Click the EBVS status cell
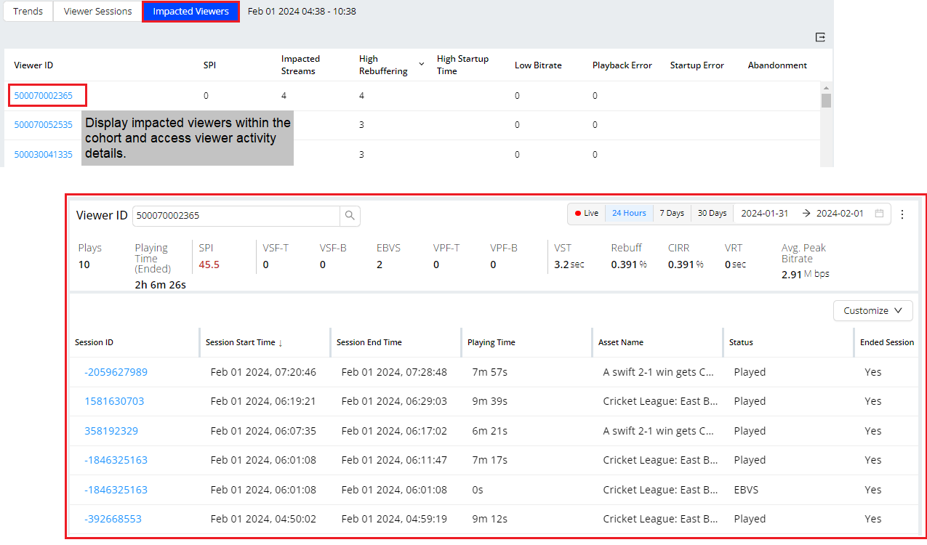The image size is (927, 545). (746, 490)
